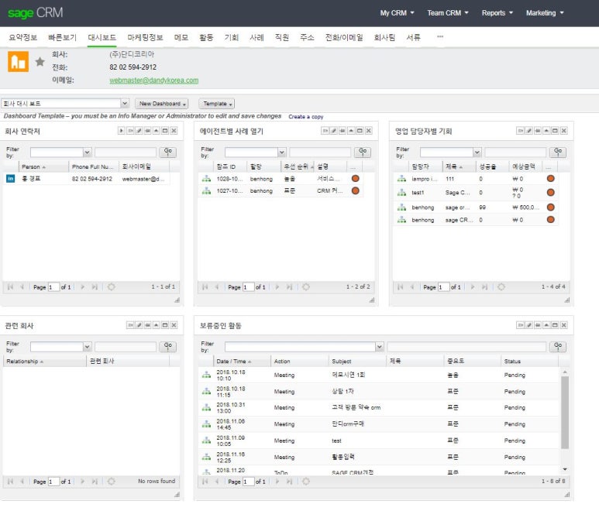Click the filter text field in 보류중인 활동
Viewport: 599px width, 511px height.
tap(466, 347)
